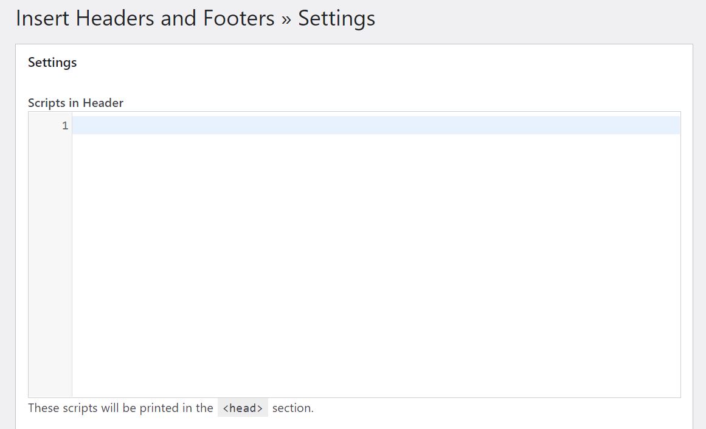Click the "These scripts will be printed" help text
The width and height of the screenshot is (706, 429).
[120, 408]
